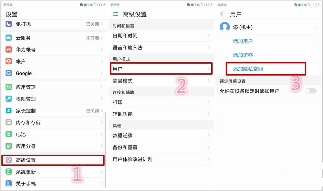Image resolution: width=323 pixels, height=191 pixels.
Task: Open 备份和重置 menu item
Action: [x=161, y=147]
